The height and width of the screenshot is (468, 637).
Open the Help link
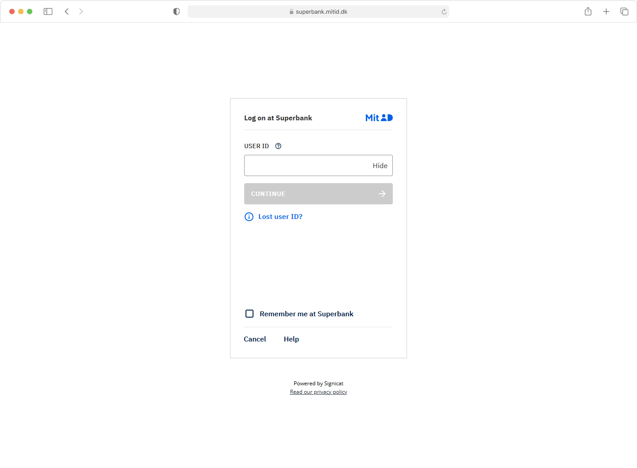292,339
